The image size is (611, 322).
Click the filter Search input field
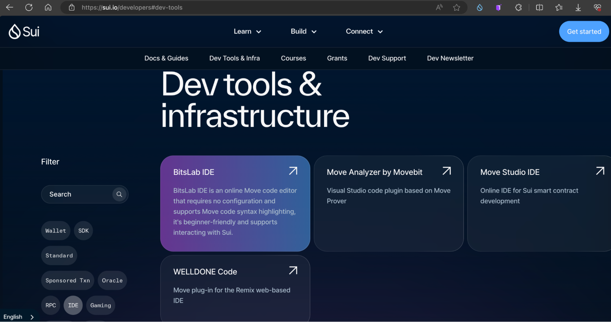(x=85, y=194)
